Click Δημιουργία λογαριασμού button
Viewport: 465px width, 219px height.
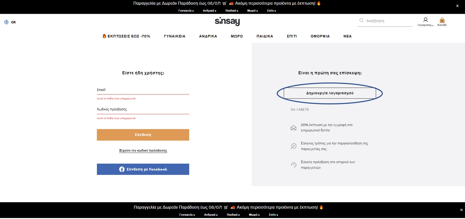click(329, 93)
